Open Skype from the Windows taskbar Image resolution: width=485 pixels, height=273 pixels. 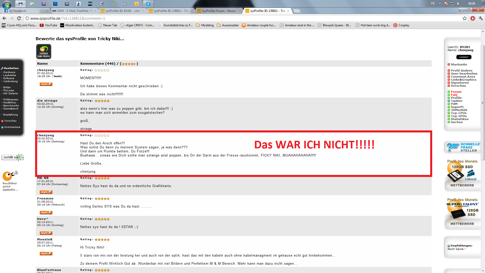click(148, 4)
